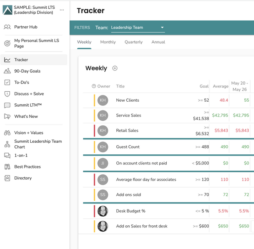
Task: Click SS avatar on Average floor day row
Action: 103,179
